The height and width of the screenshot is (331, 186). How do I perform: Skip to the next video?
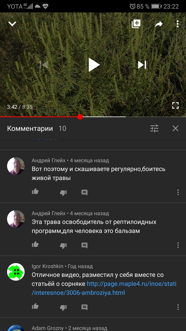(142, 65)
